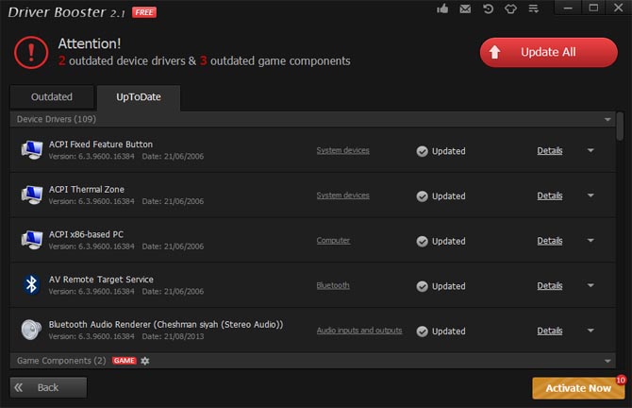Open Details for Bluetooth Audio Renderer
The height and width of the screenshot is (408, 632).
(550, 331)
